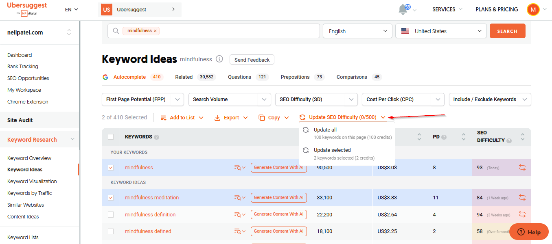The image size is (552, 244).
Task: Switch to the Prepositions tab
Action: pos(302,77)
